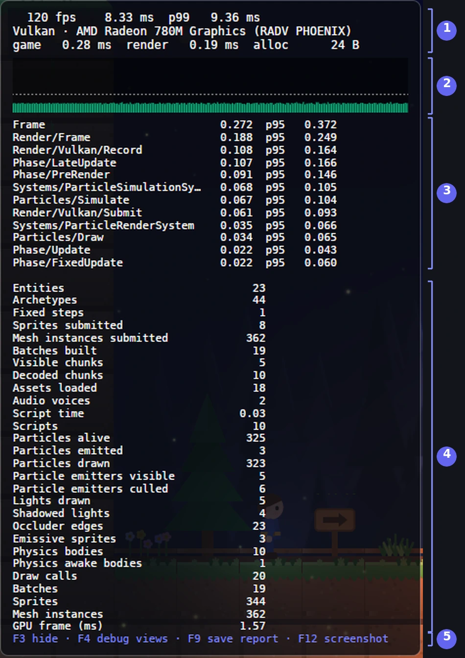
Task: Click the "Particles/Simulate" profiler entry
Action: (x=71, y=200)
